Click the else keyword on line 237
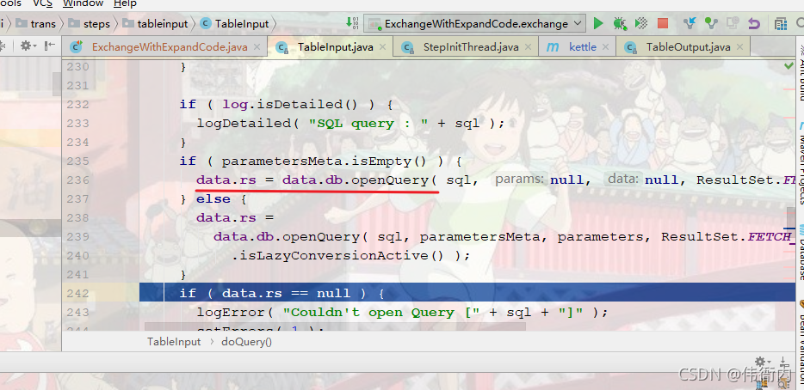 pyautogui.click(x=213, y=198)
